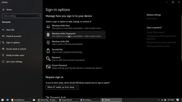Minimize the Settings window
The image size is (182, 102).
(x=167, y=2)
